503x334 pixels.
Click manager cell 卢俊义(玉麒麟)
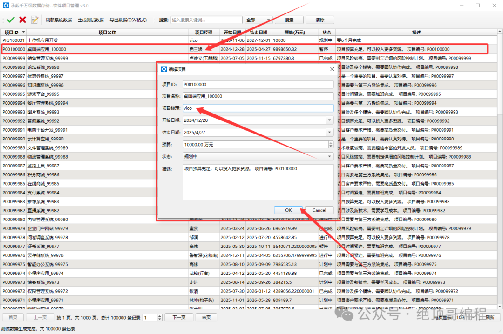tap(204, 58)
